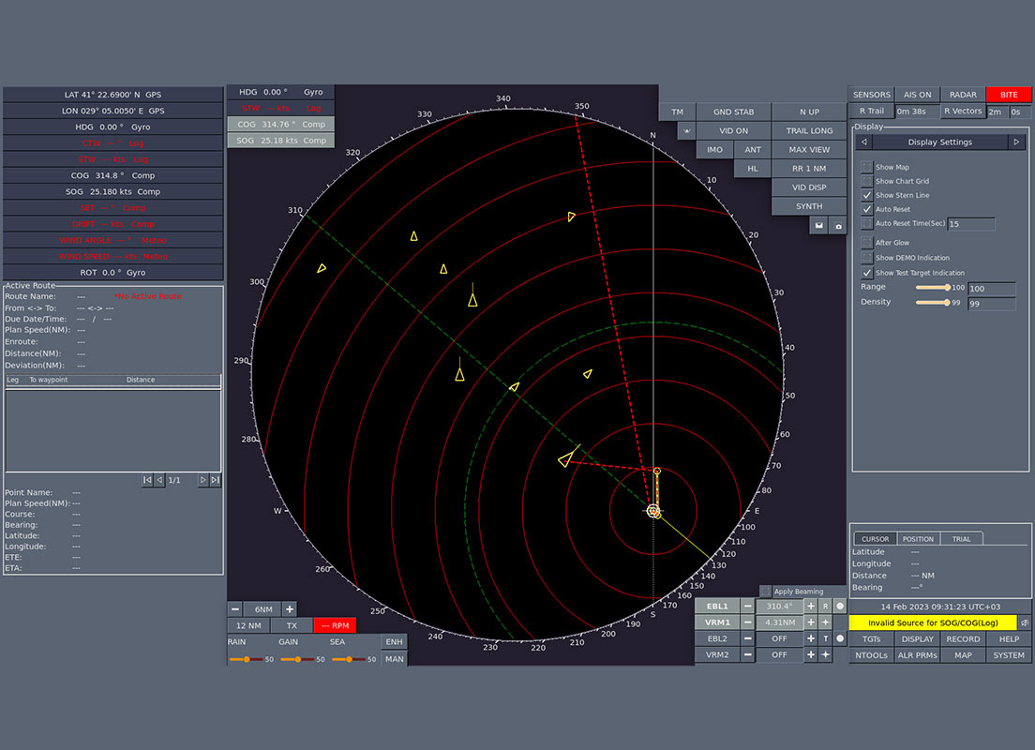Click the R button in EBL1 row
This screenshot has height=750, width=1035.
[825, 606]
